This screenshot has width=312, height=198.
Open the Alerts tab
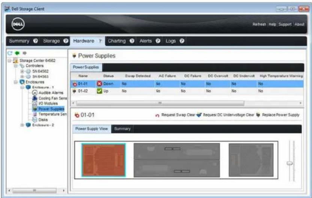pyautogui.click(x=145, y=41)
